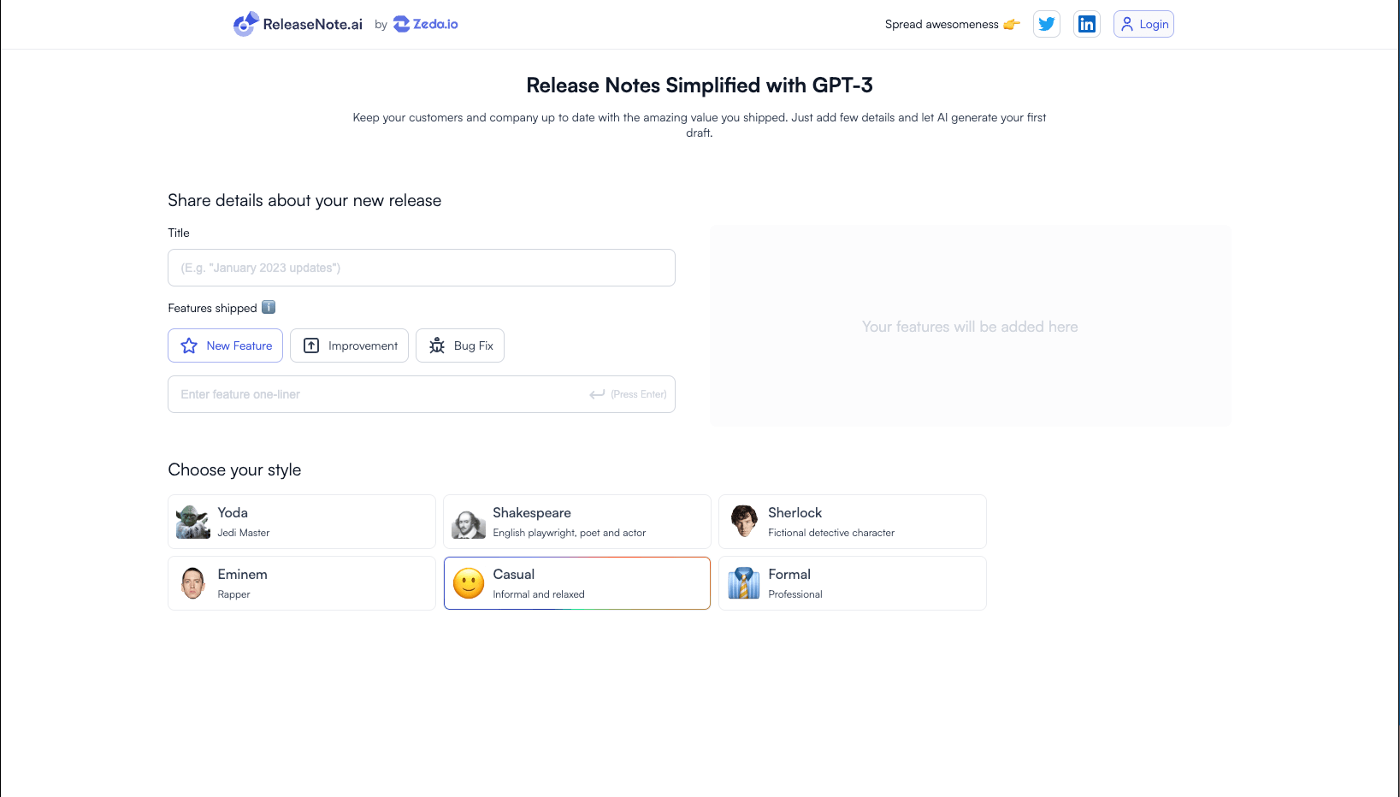Share on Twitter using the bird icon

click(x=1046, y=24)
